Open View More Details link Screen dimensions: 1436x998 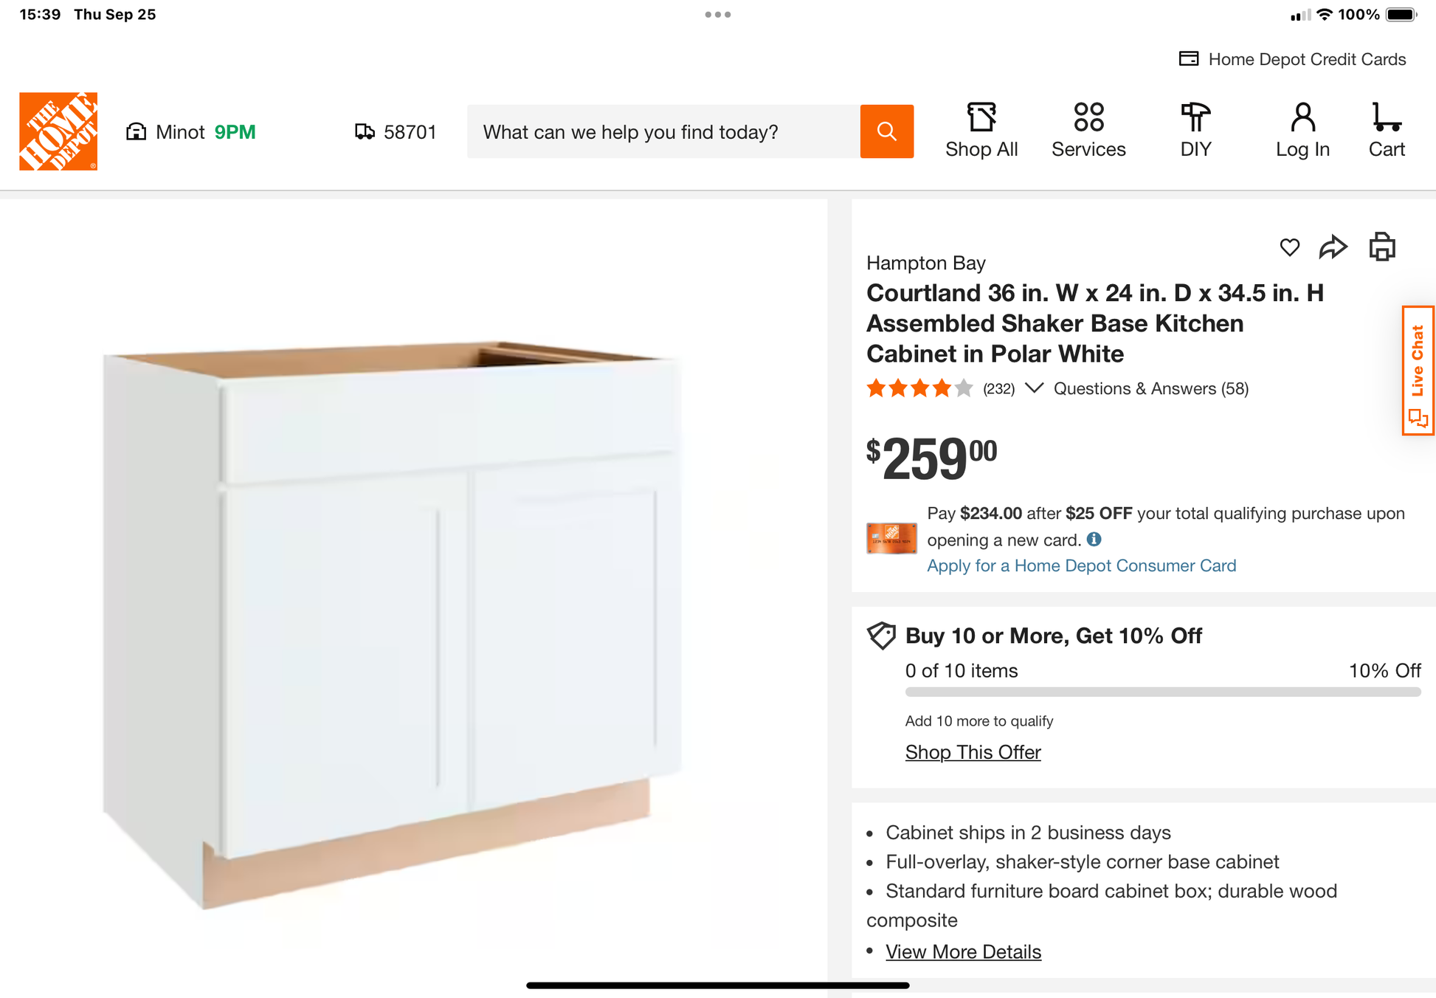coord(963,951)
